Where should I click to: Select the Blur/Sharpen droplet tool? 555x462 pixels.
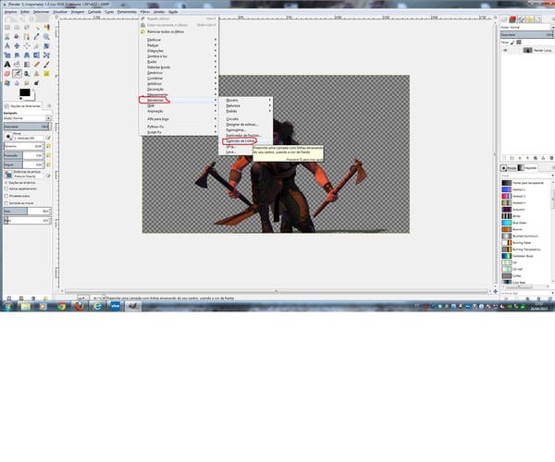(x=17, y=83)
